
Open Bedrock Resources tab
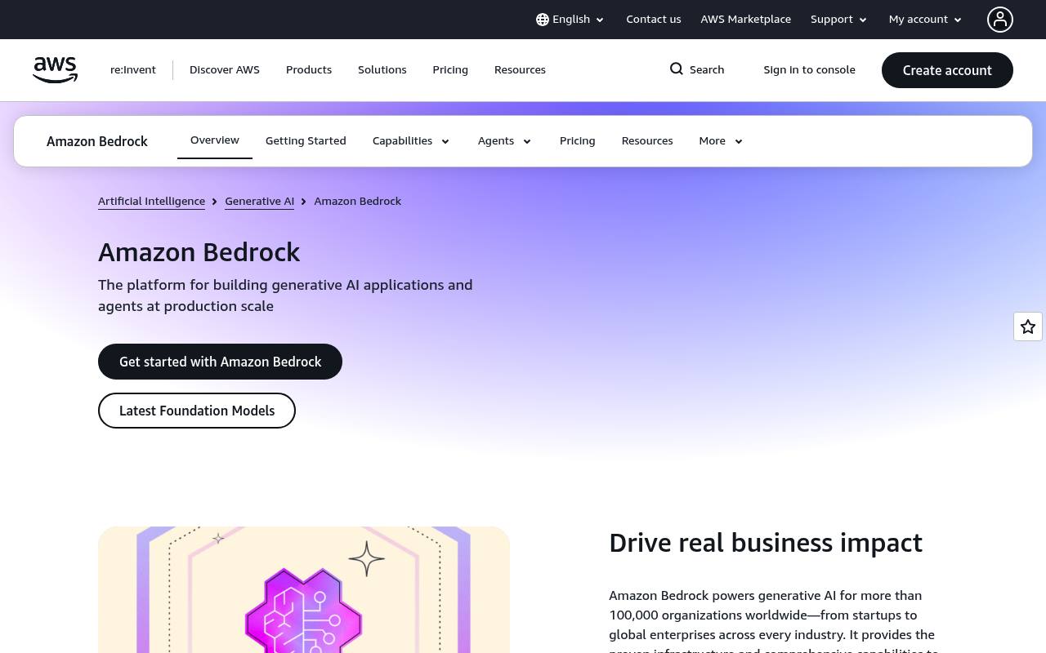point(647,141)
